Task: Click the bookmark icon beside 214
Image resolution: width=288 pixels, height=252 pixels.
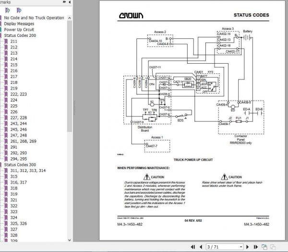Action: (6, 59)
